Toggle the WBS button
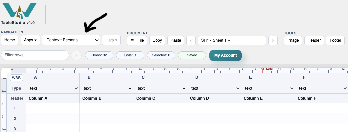Viewport: 348px width, 132px height. coord(16,78)
